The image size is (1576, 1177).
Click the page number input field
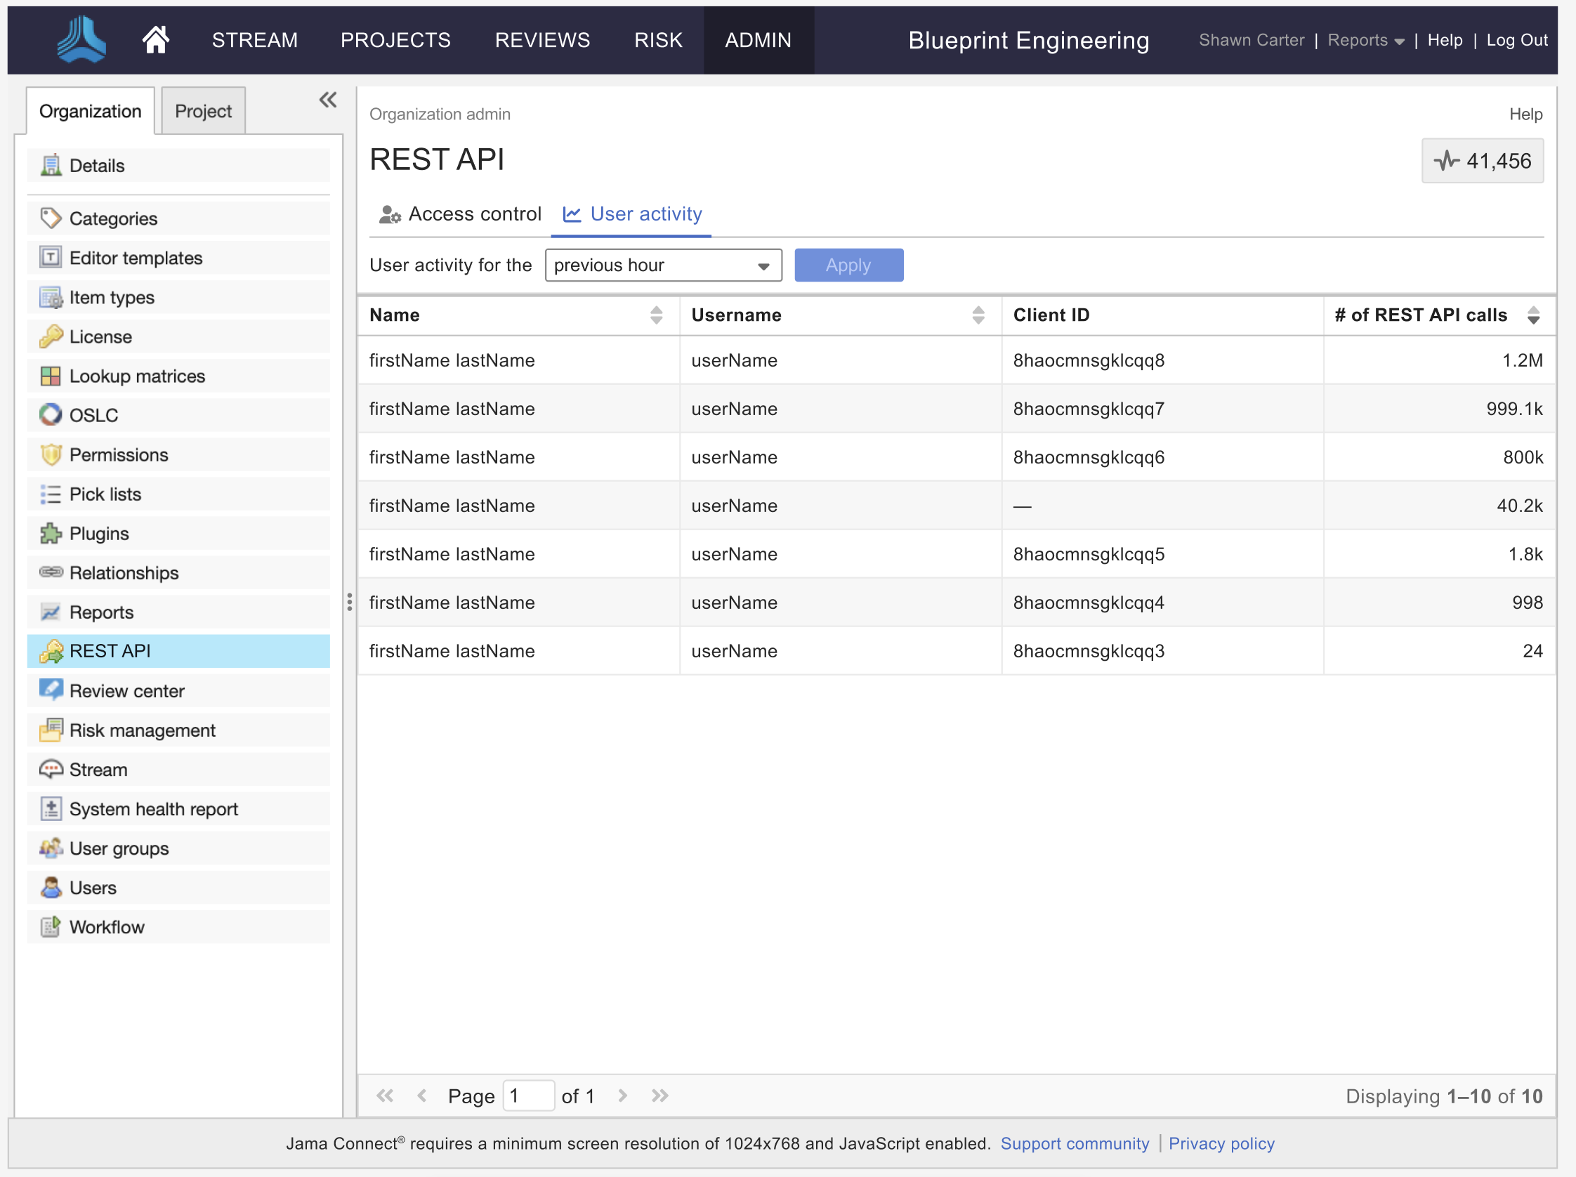click(x=529, y=1095)
